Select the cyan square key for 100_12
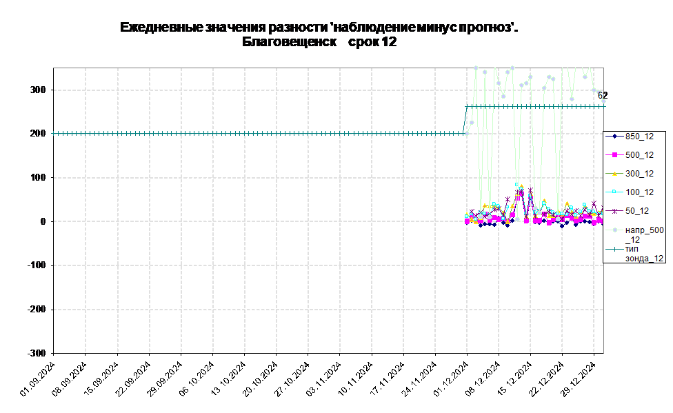 pos(614,192)
